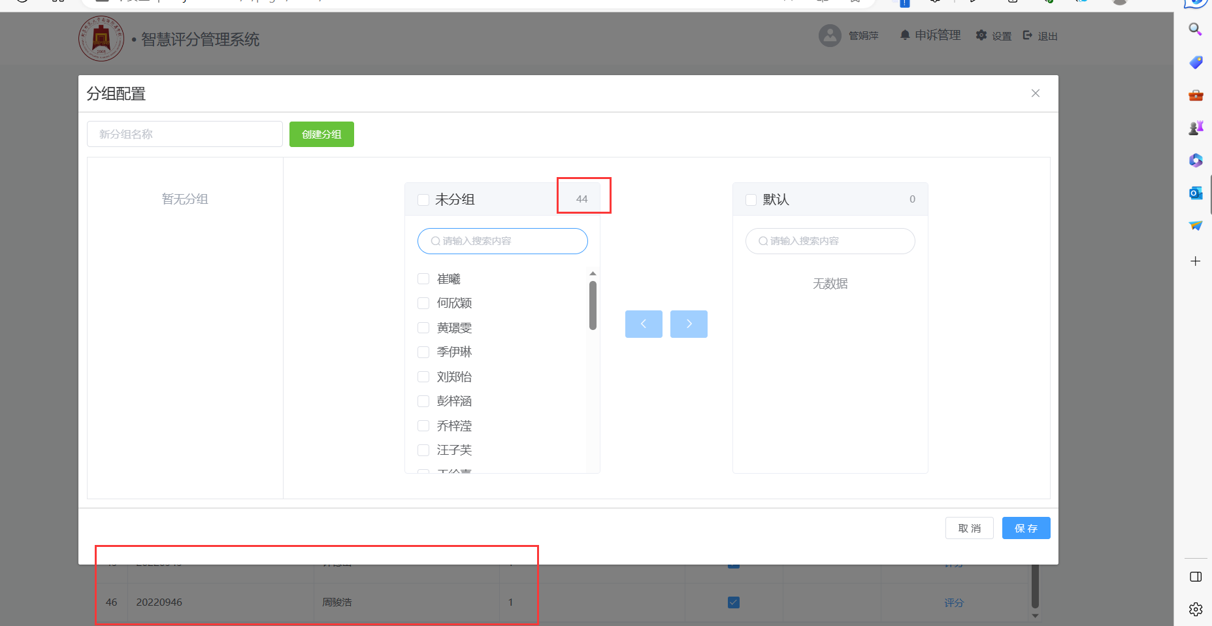
Task: Open the sidebar games chess icon
Action: [x=1196, y=128]
